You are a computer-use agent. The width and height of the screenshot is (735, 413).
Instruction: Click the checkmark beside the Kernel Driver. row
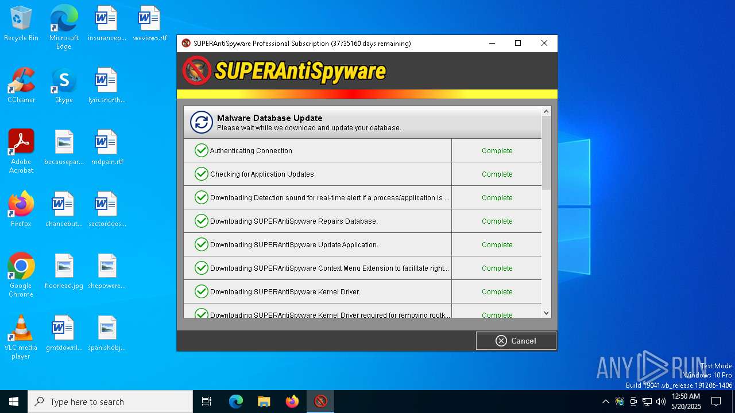tap(201, 291)
